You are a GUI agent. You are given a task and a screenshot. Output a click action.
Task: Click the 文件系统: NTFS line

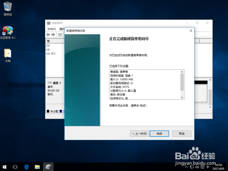click(x=119, y=87)
